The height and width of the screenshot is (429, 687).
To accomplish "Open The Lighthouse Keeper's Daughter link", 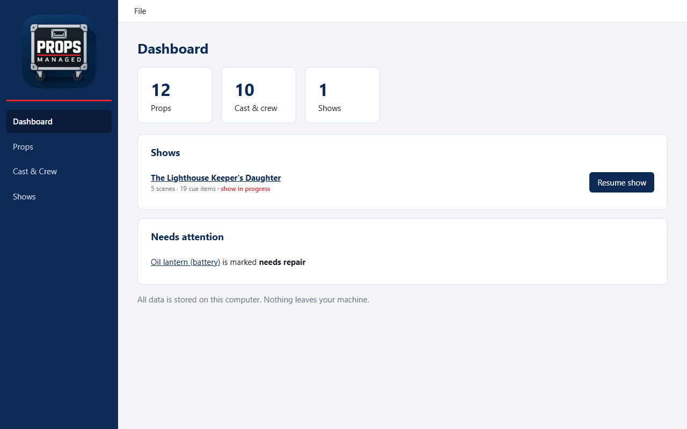I will click(x=216, y=178).
